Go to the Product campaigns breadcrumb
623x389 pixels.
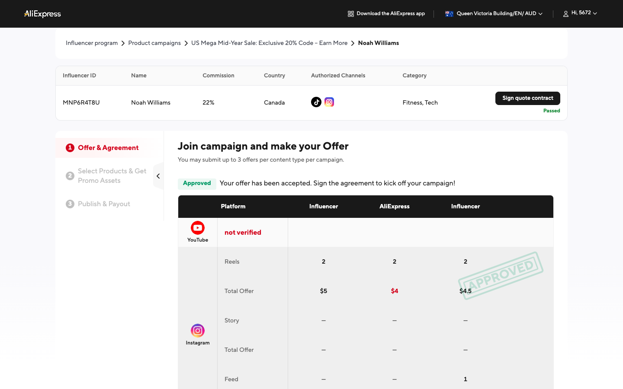tap(154, 43)
